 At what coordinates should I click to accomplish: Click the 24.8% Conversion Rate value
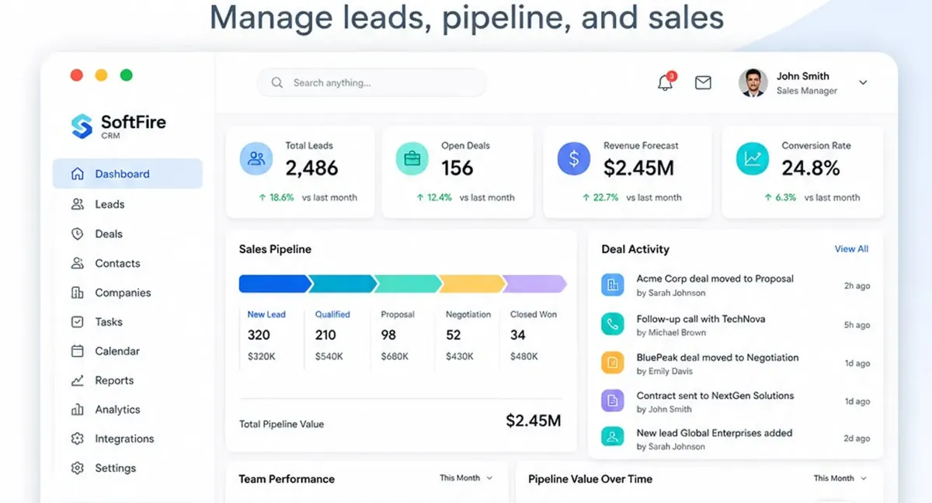(811, 168)
